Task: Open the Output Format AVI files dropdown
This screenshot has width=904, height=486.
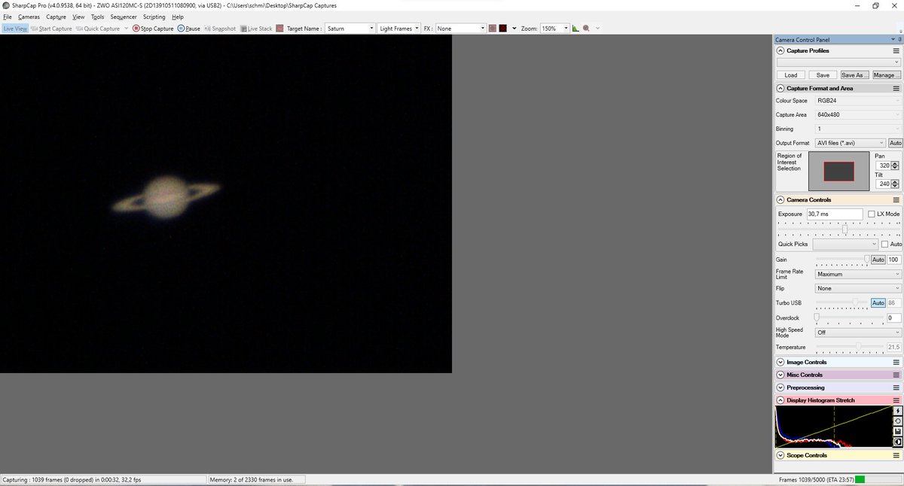Action: click(851, 143)
